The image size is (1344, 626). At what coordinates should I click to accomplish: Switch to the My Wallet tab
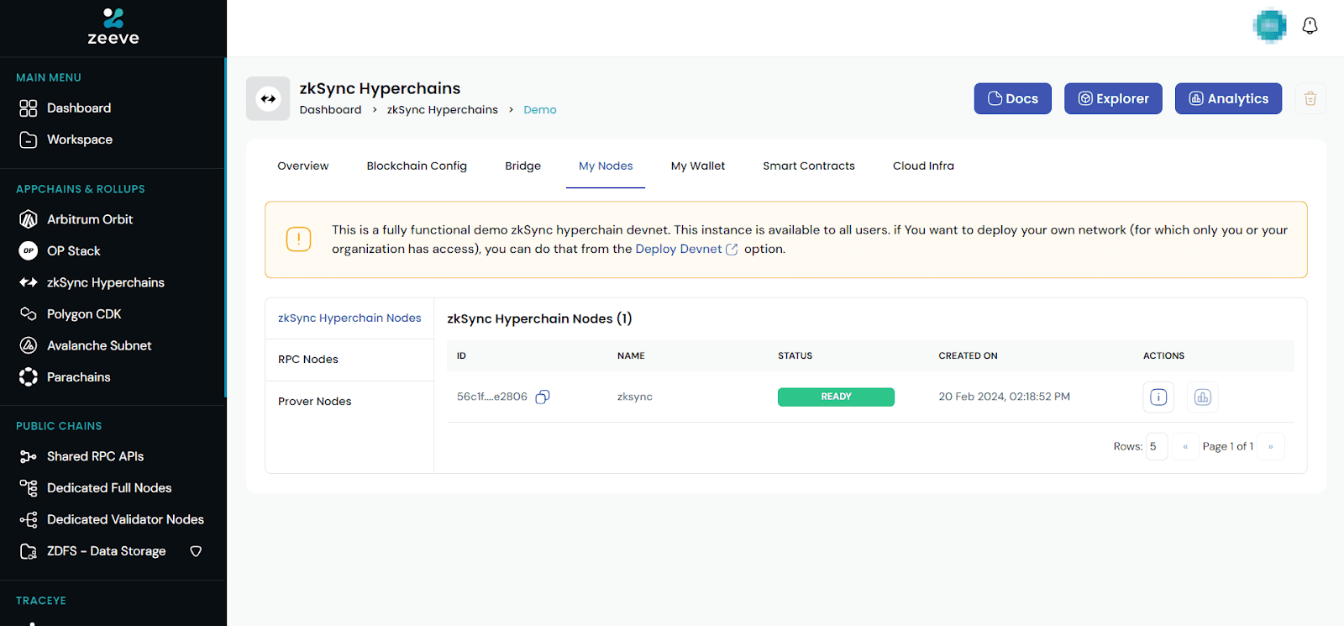(697, 166)
